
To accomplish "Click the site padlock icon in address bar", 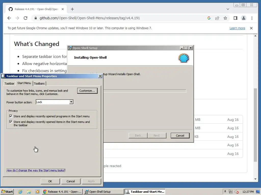I will click(35, 18).
